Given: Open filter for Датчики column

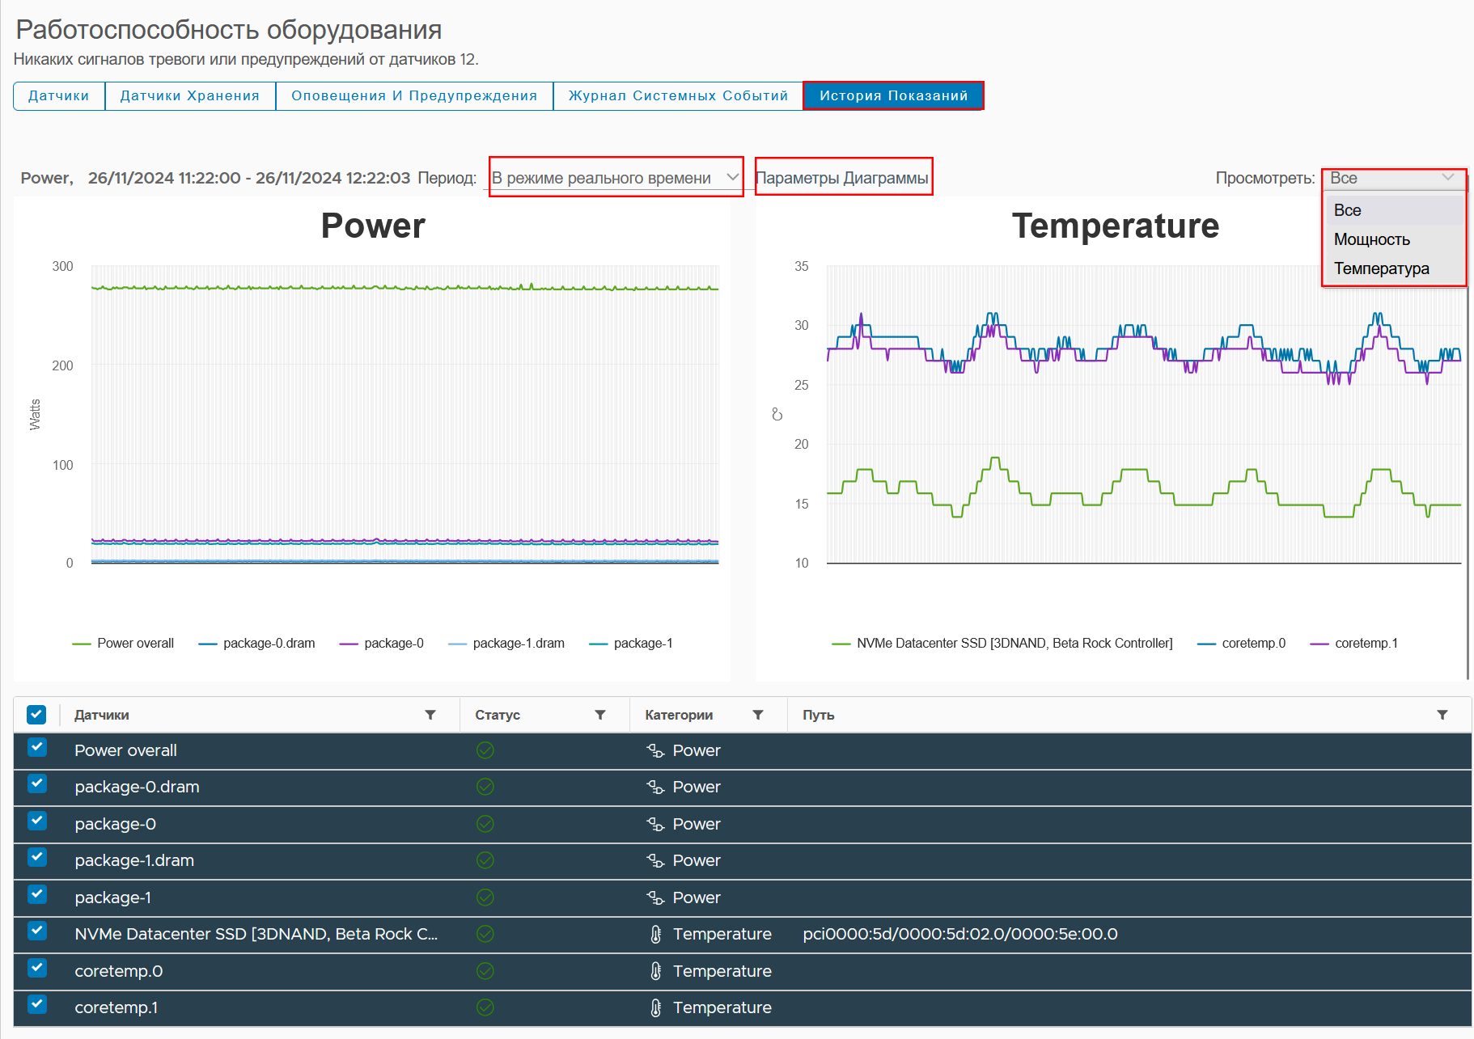Looking at the screenshot, I should point(430,715).
